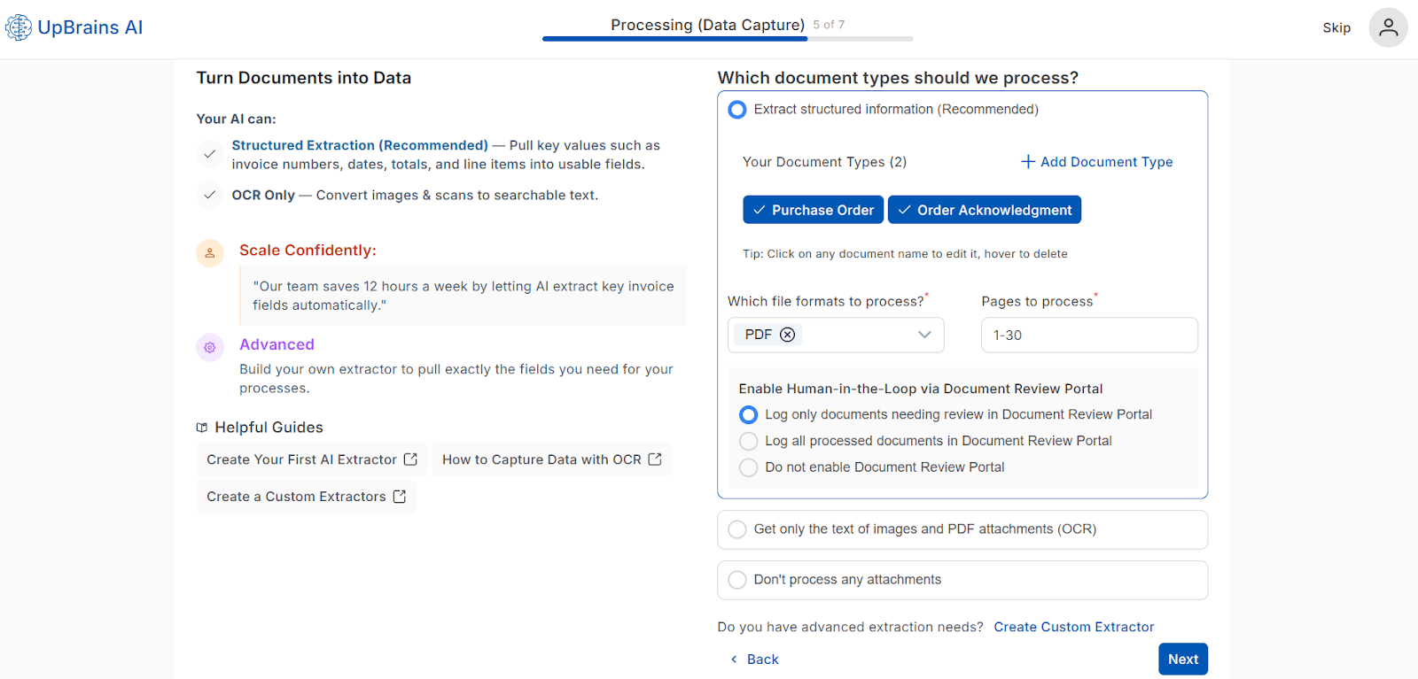
Task: Click the UpBrains AI brand name text
Action: point(90,27)
